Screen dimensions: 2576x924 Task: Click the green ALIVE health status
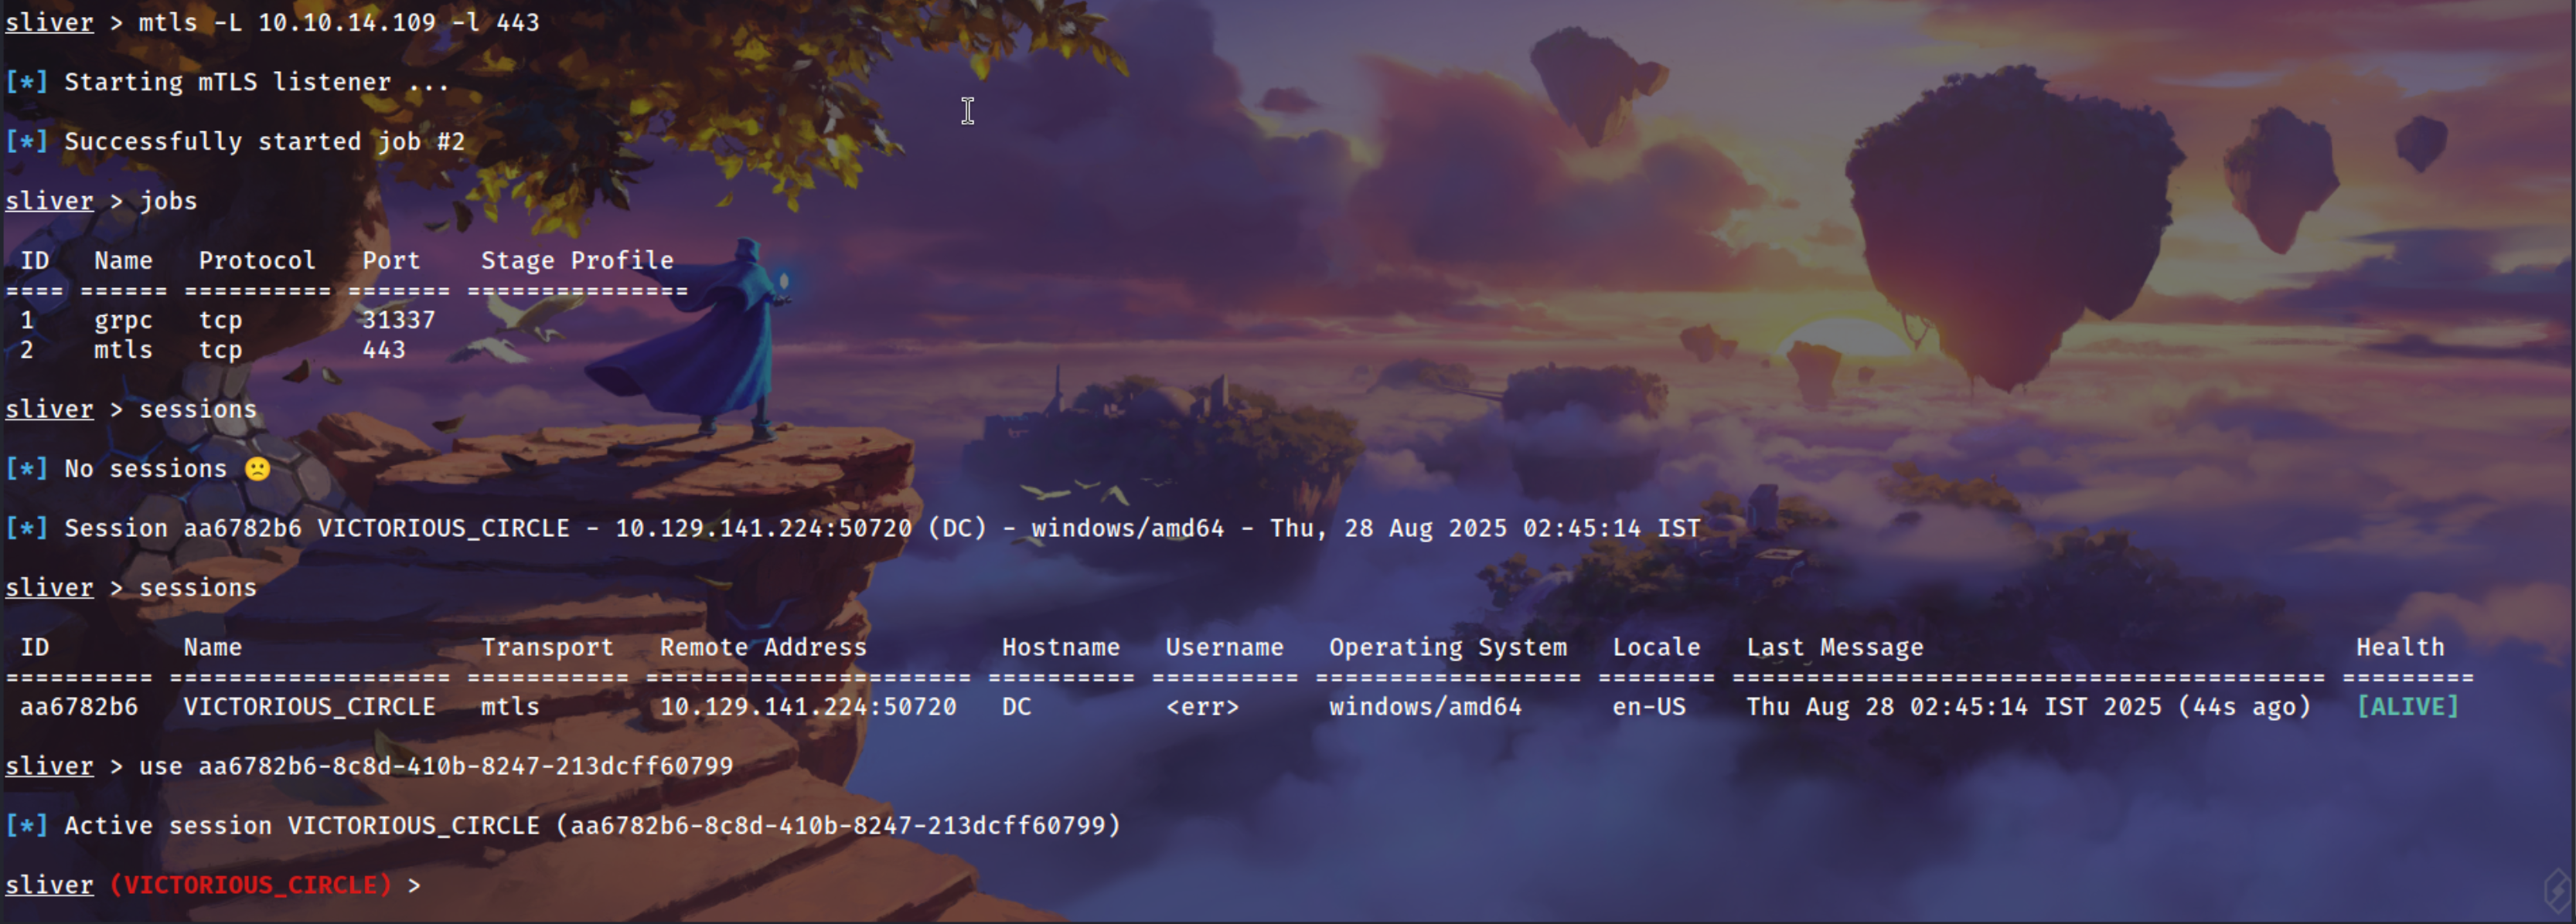[x=2406, y=706]
